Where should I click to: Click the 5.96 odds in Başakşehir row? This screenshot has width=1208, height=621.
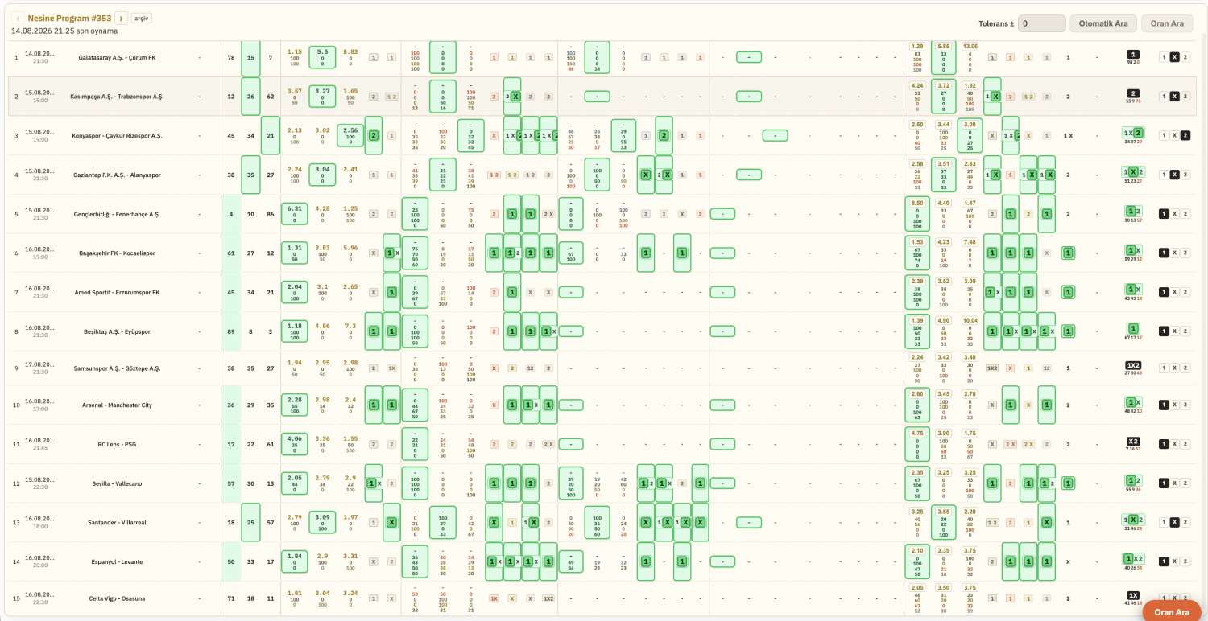click(350, 248)
